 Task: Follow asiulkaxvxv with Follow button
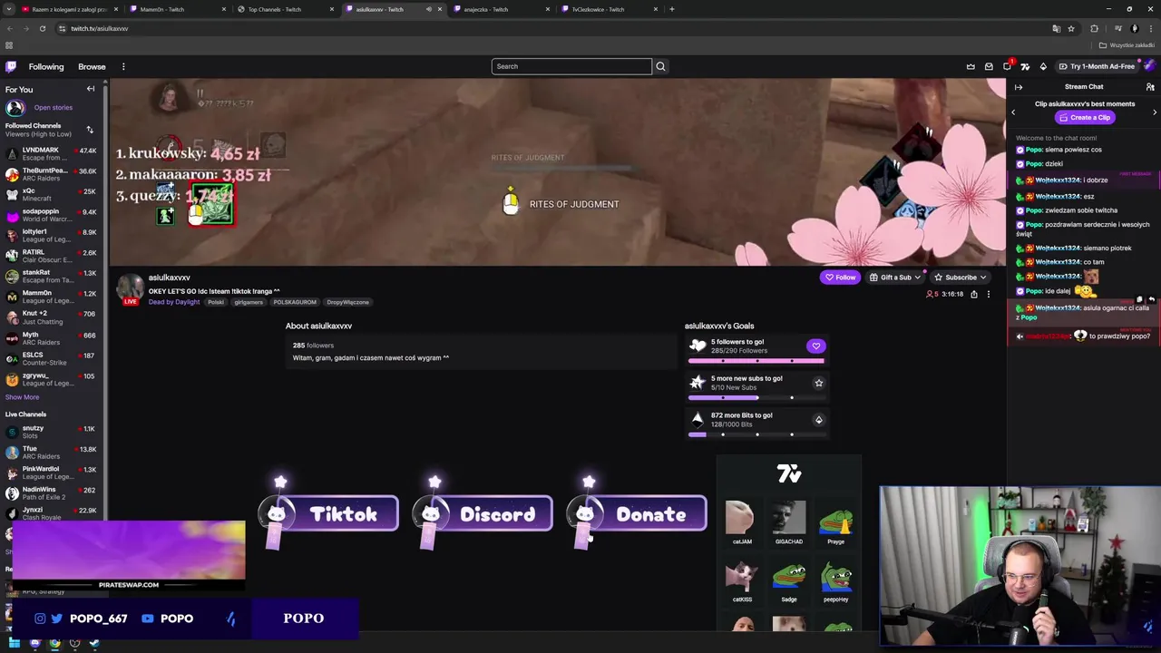pos(840,278)
